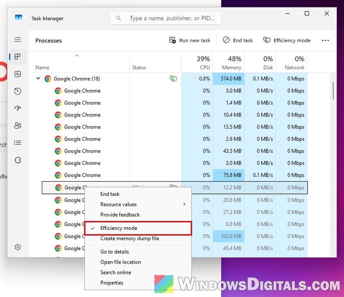The image size is (344, 297).
Task: Click the 574.0 MB memory cell
Action: click(229, 79)
